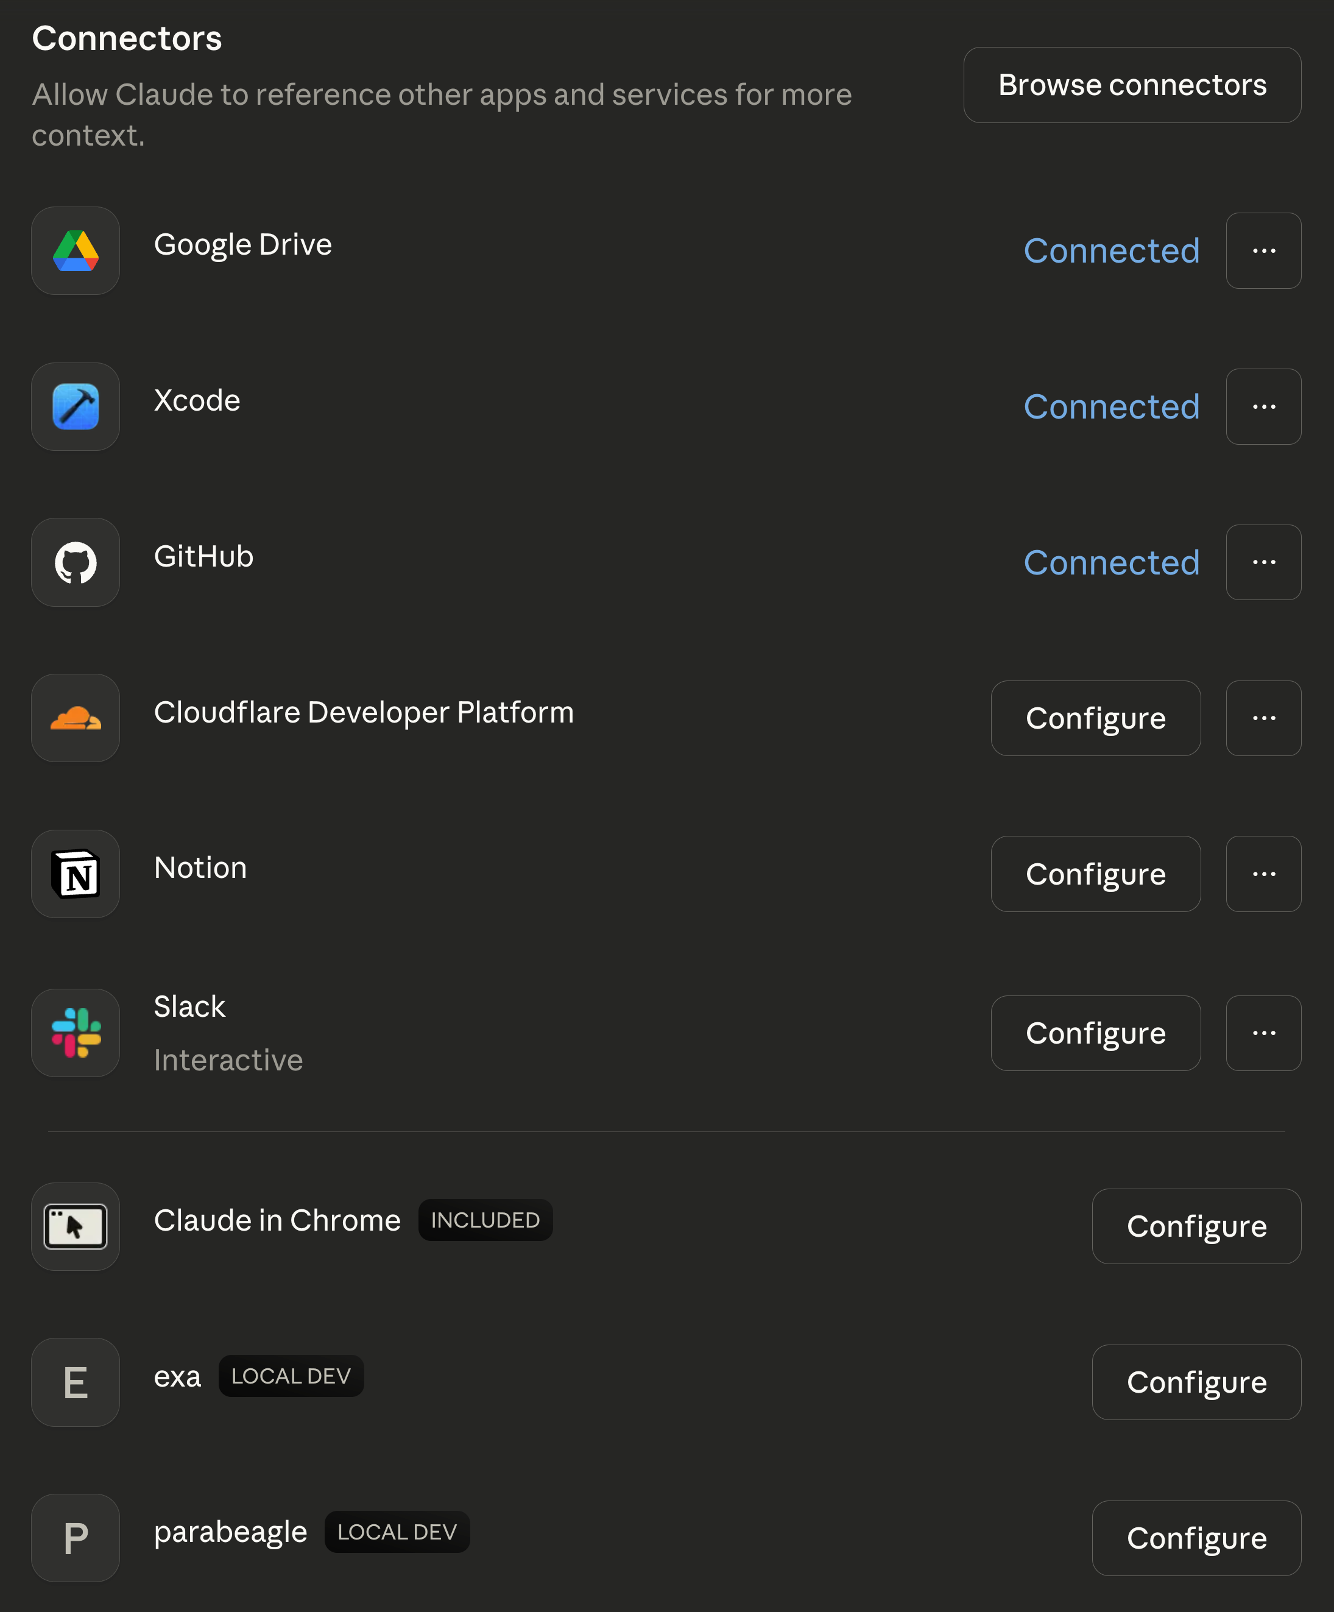Open the Google Drive three-dot menu
Viewport: 1334px width, 1612px height.
(1263, 251)
